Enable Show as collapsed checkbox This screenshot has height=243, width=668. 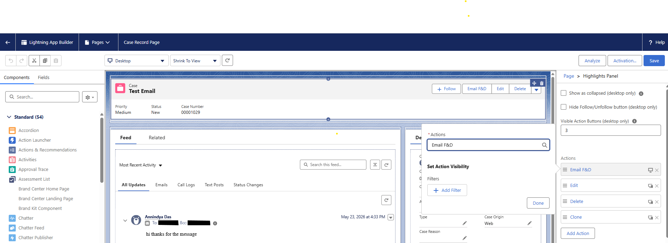pos(564,93)
